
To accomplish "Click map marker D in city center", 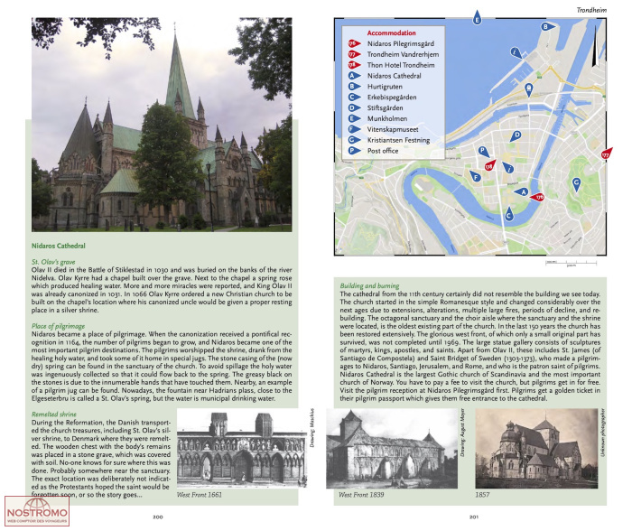I will point(516,135).
